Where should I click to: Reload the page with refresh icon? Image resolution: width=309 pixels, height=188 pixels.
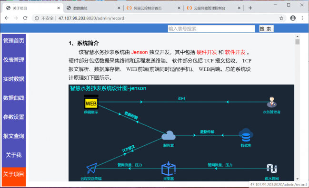point(25,18)
